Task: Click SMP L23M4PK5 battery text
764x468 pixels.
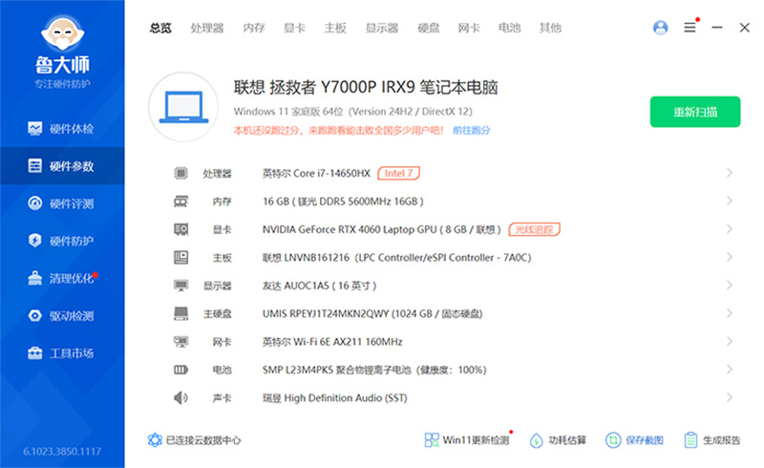Action: [x=374, y=370]
